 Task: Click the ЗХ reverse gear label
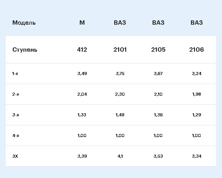coord(15,156)
